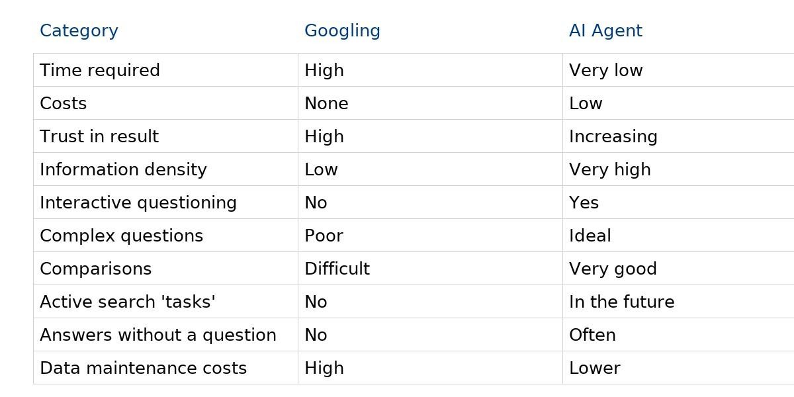
Task: Click the 'Information density' cell
Action: (x=123, y=169)
